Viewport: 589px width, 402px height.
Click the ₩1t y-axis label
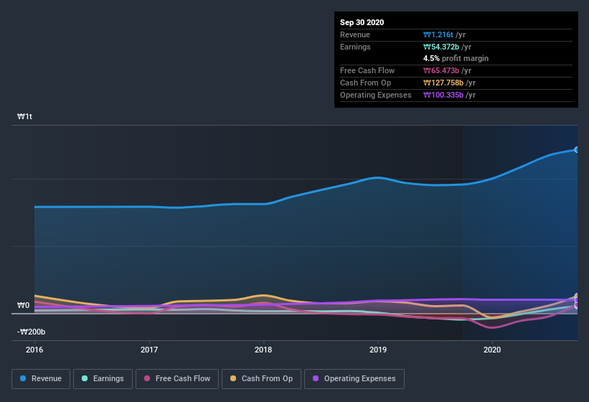click(24, 116)
